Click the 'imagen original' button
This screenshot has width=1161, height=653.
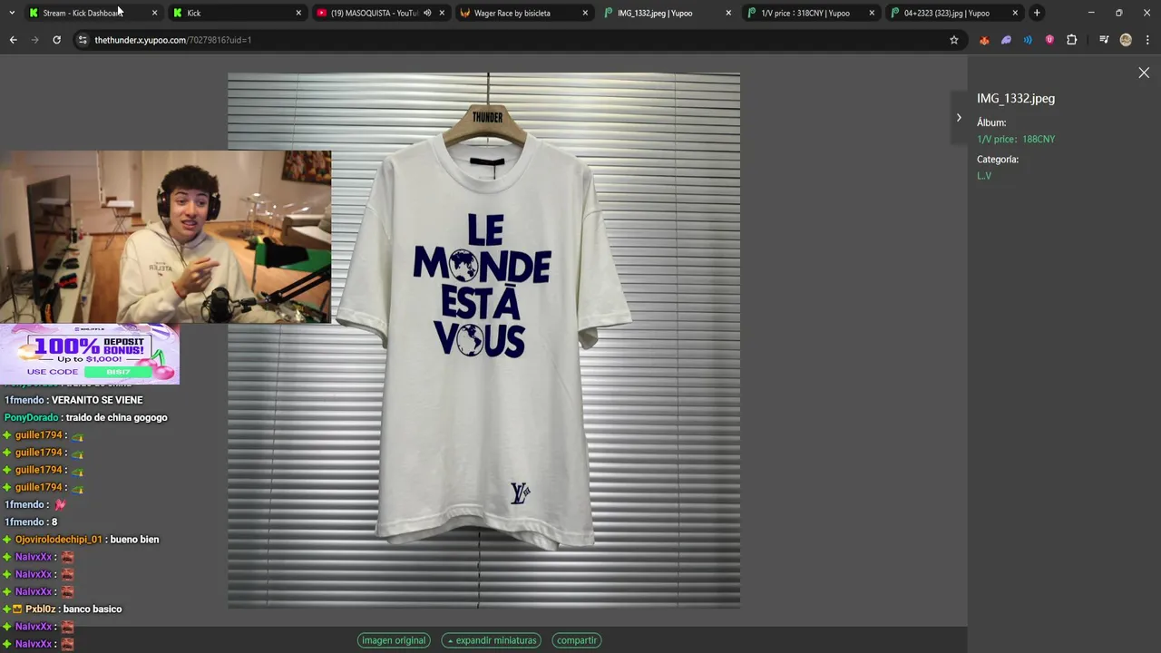pyautogui.click(x=394, y=640)
